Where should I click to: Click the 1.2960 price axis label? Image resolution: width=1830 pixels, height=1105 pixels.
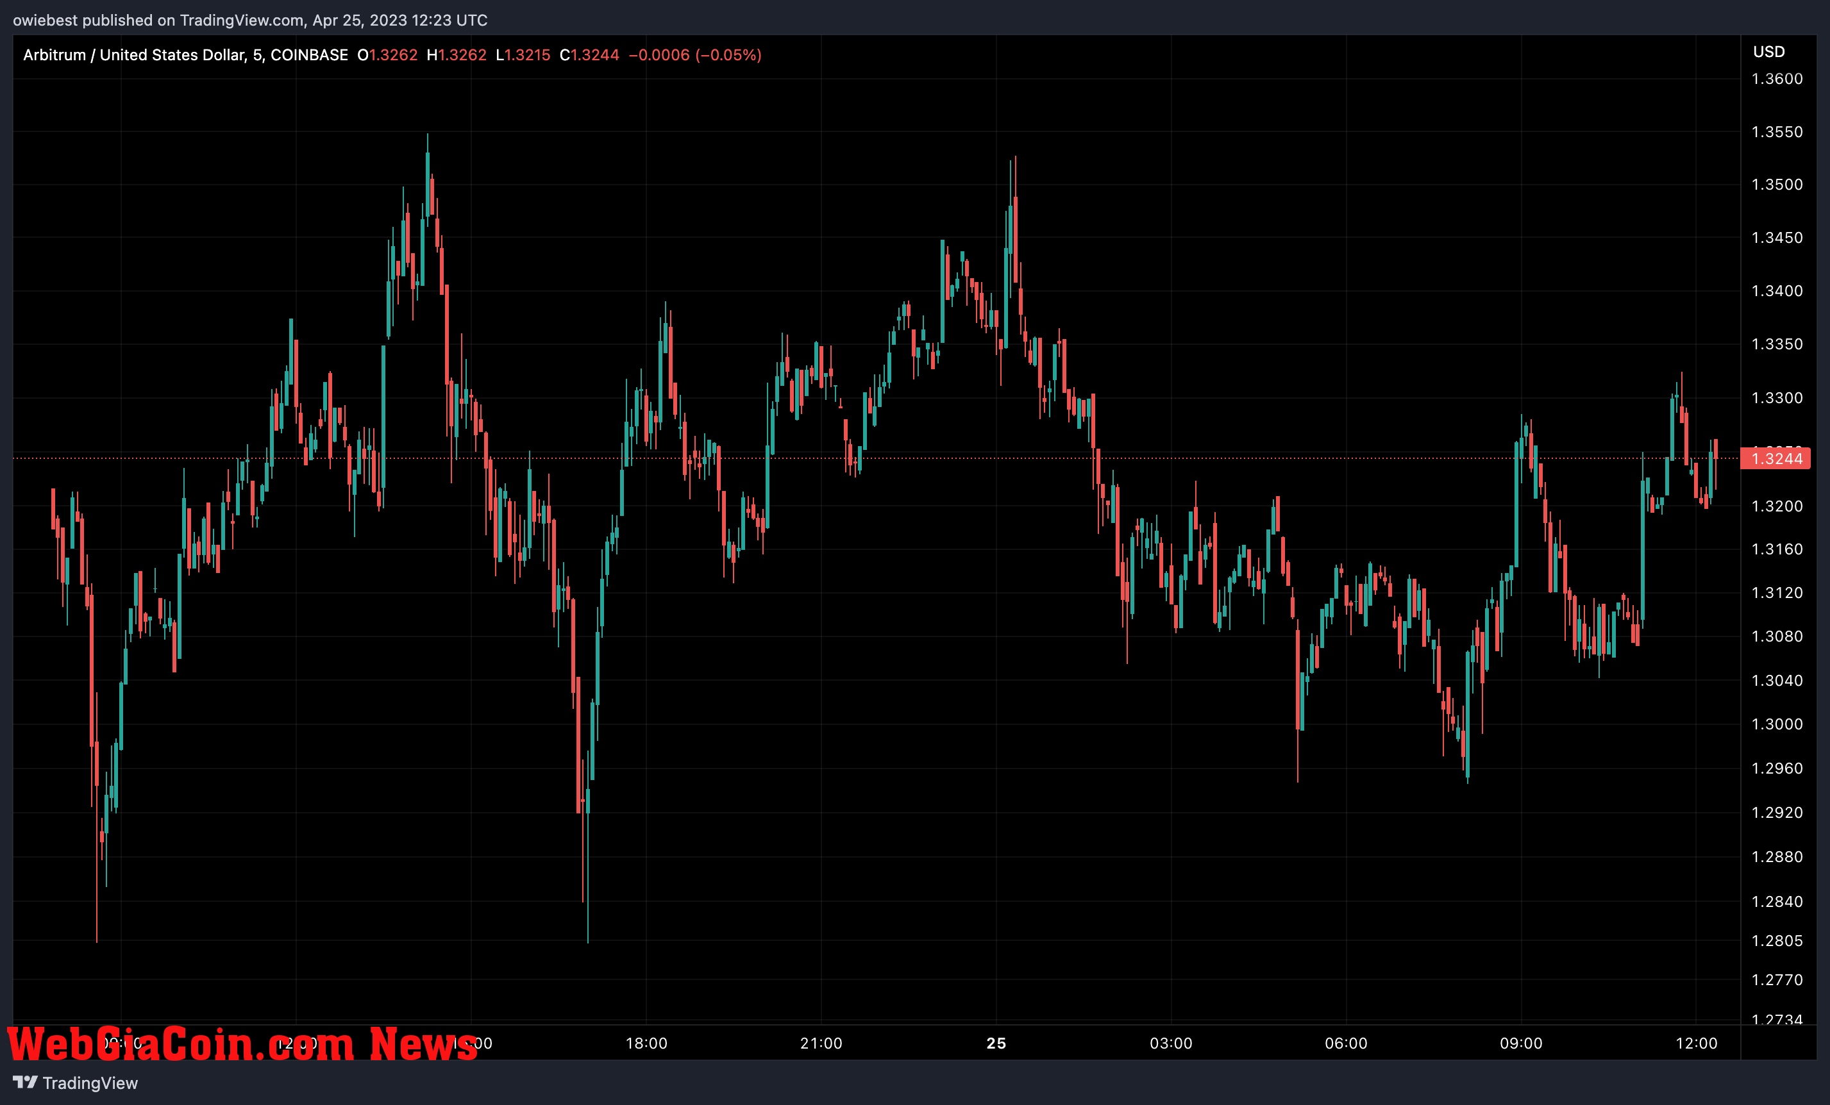(x=1777, y=769)
